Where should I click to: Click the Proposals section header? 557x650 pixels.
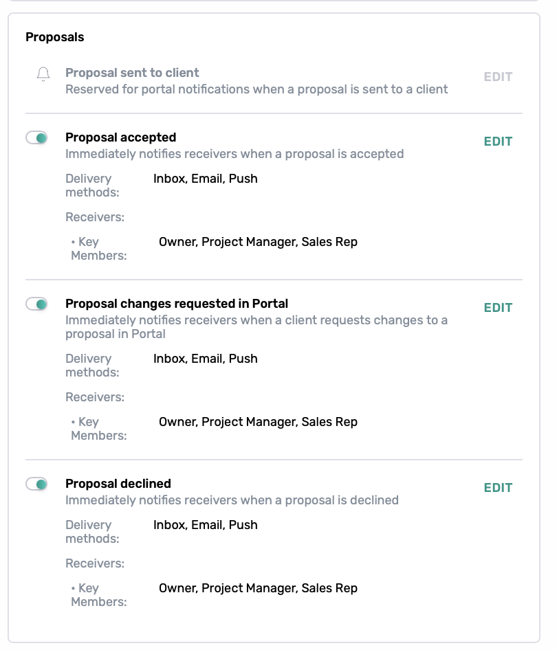55,37
